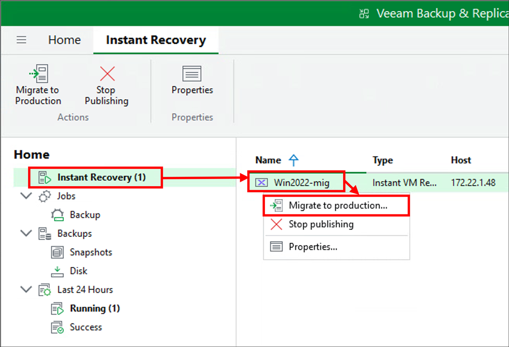This screenshot has width=509, height=347.
Task: Click Stop Publishing ribbon label
Action: point(106,95)
